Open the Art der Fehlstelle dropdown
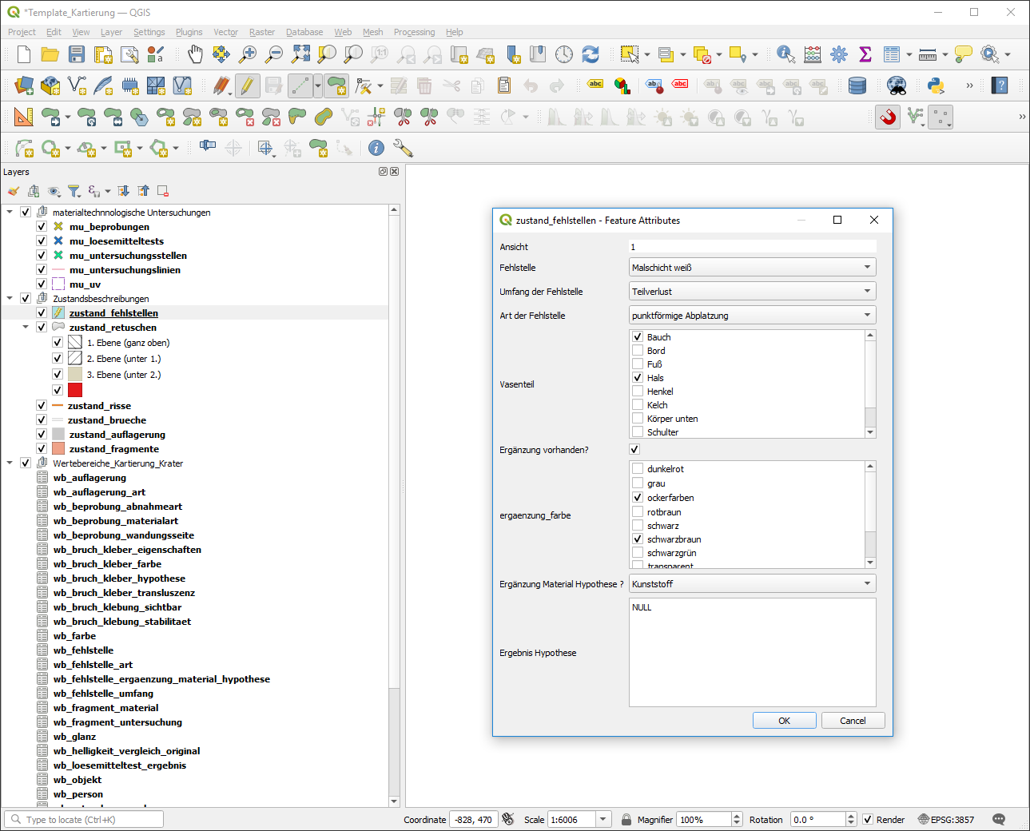Image resolution: width=1030 pixels, height=831 pixels. [x=753, y=316]
